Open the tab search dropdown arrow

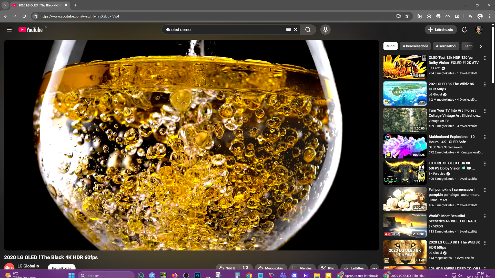[x=5, y=5]
